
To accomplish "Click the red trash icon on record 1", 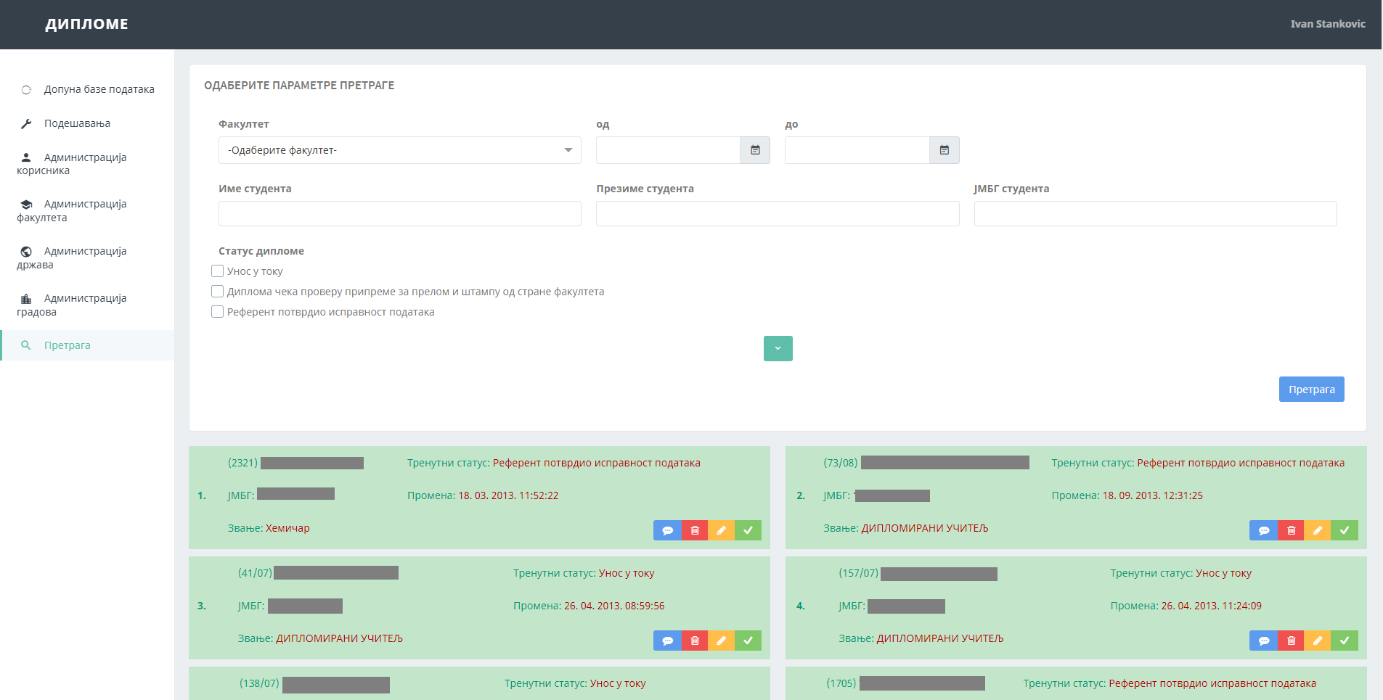I will point(695,530).
